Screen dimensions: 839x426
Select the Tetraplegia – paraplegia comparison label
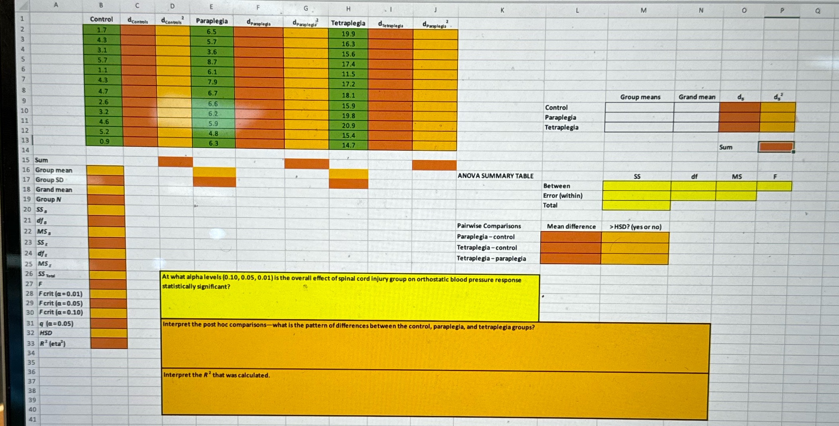(x=491, y=258)
